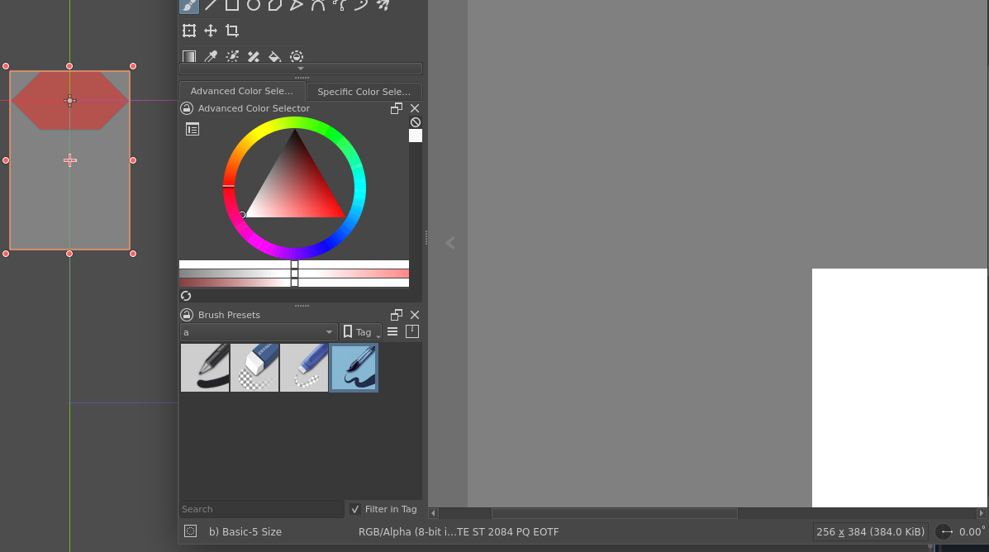Close the Advanced Color Selector docker
Screen dimensions: 989x552
415,108
